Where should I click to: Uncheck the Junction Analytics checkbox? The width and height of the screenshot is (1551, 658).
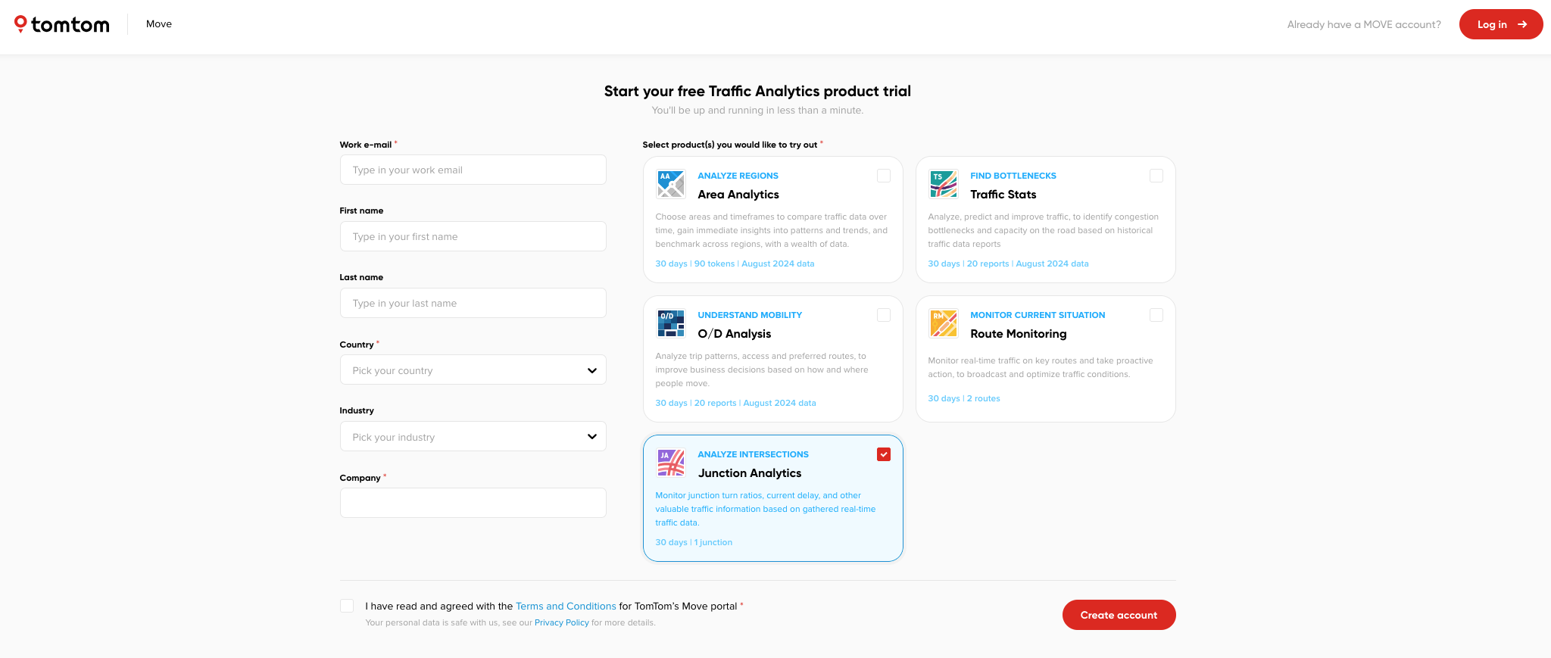[x=884, y=454]
